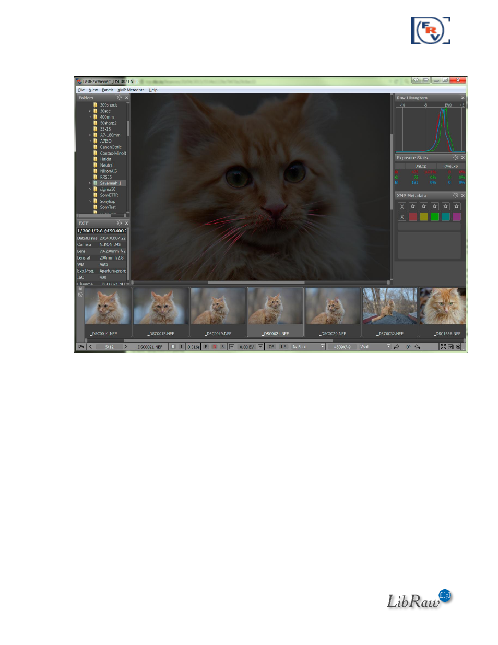Toggle the R (RAW) view button
Image resolution: width=498 pixels, height=645 pixels.
coord(173,347)
